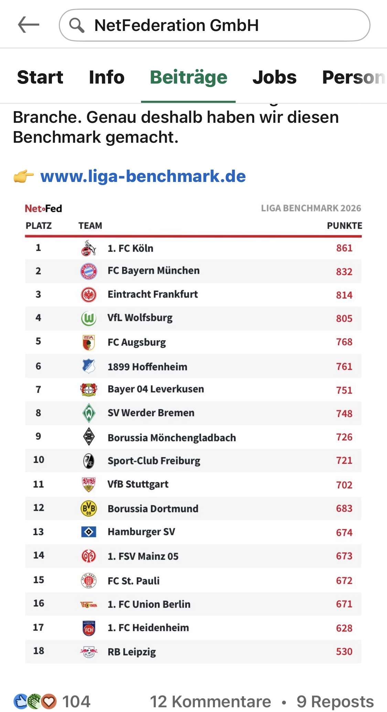Tap the back arrow icon
Image resolution: width=387 pixels, height=712 pixels.
[29, 25]
